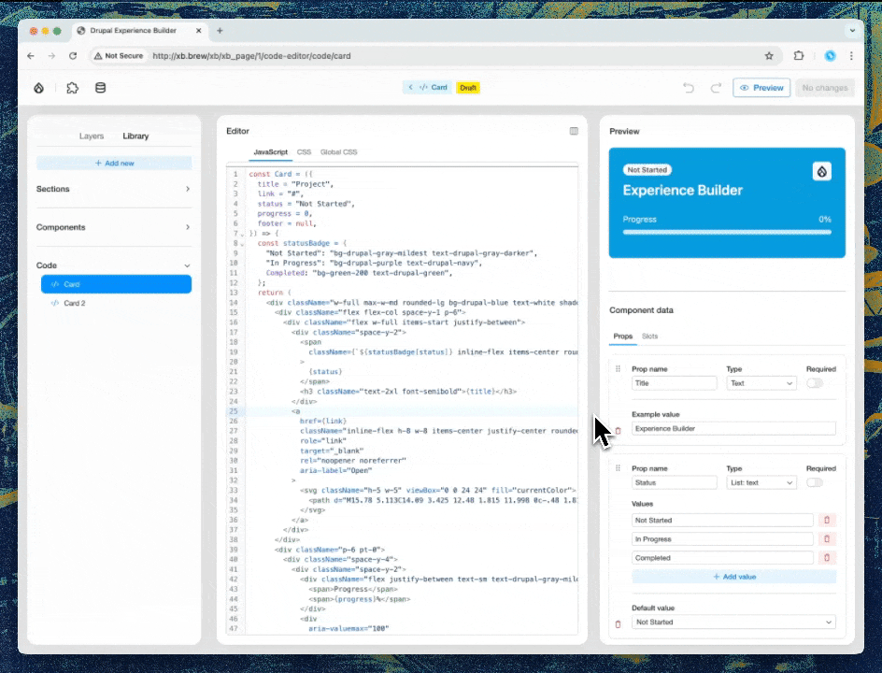Viewport: 882px width, 673px height.
Task: Open Type dropdown for the Title prop
Action: pos(761,383)
